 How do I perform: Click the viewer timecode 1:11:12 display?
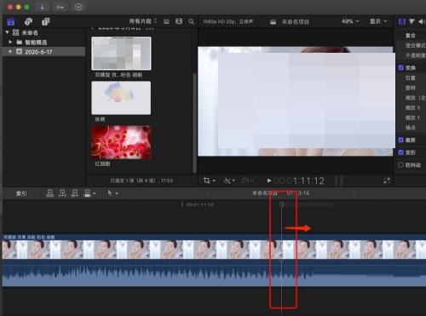(299, 181)
